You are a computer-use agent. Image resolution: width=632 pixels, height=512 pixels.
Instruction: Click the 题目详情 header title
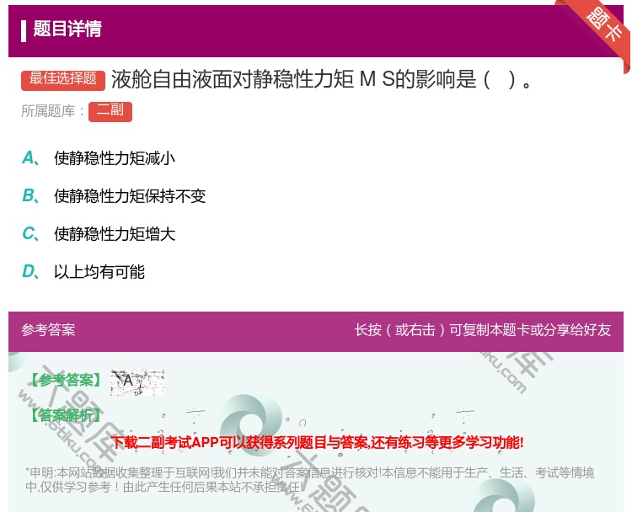coord(67,29)
